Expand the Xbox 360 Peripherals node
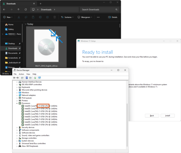 (17, 146)
